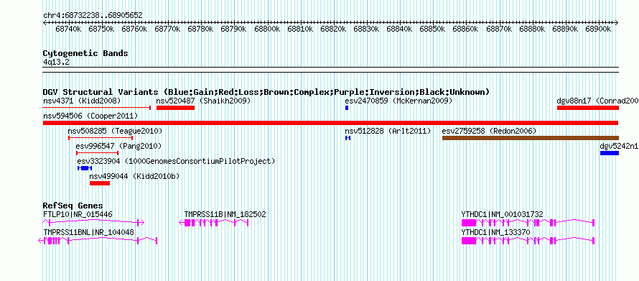Viewport: 639px width, 281px height.
Task: Click the right arrow of the scale ruler
Action: (x=617, y=23)
